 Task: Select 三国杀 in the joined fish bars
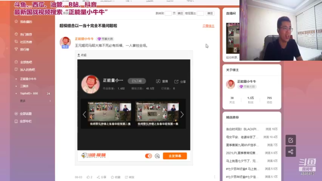(24, 86)
